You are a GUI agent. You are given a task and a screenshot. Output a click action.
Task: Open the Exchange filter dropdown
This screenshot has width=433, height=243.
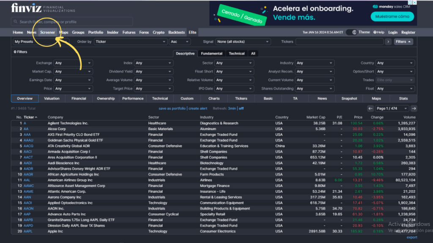tap(73, 63)
